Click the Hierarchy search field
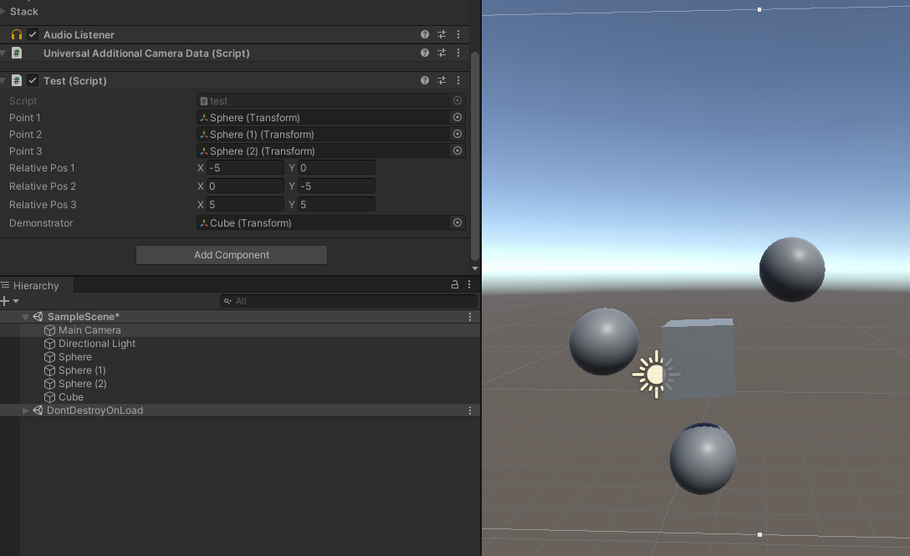Screen dimensions: 910x556 coord(349,301)
